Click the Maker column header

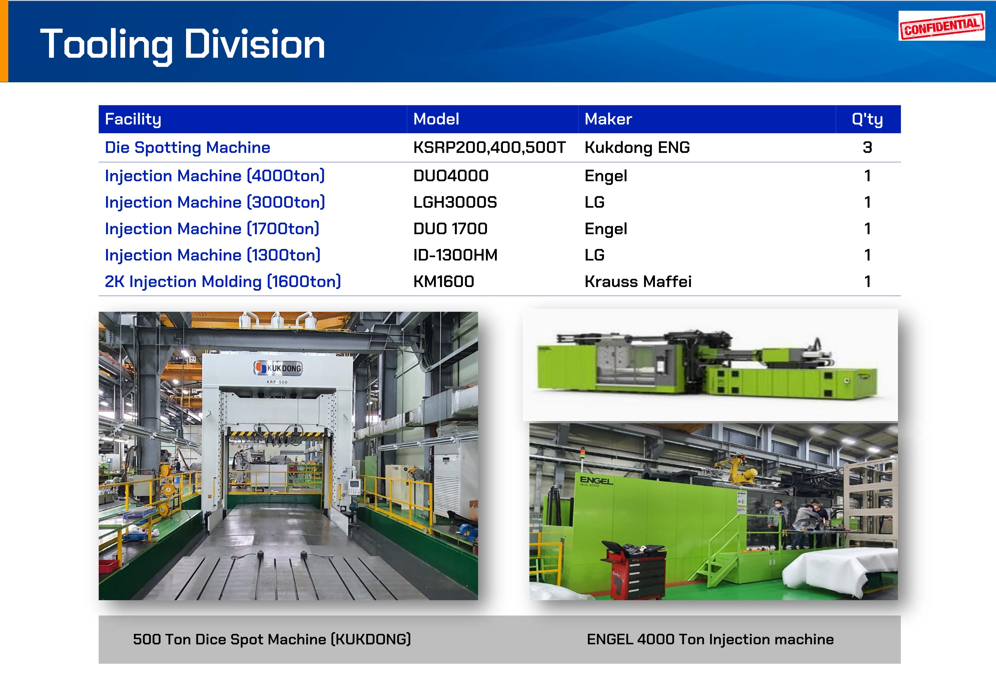608,119
